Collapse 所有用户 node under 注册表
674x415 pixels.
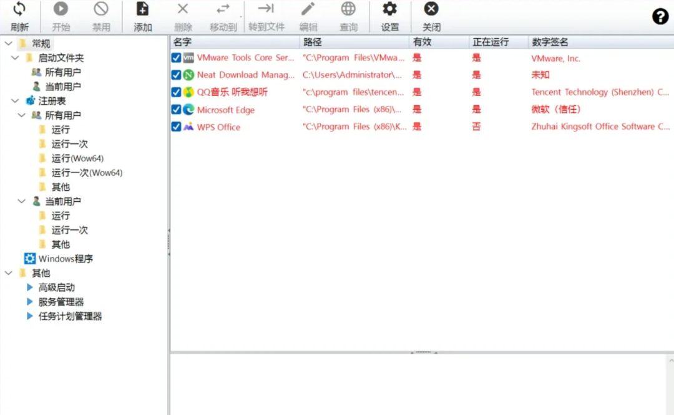tap(22, 115)
